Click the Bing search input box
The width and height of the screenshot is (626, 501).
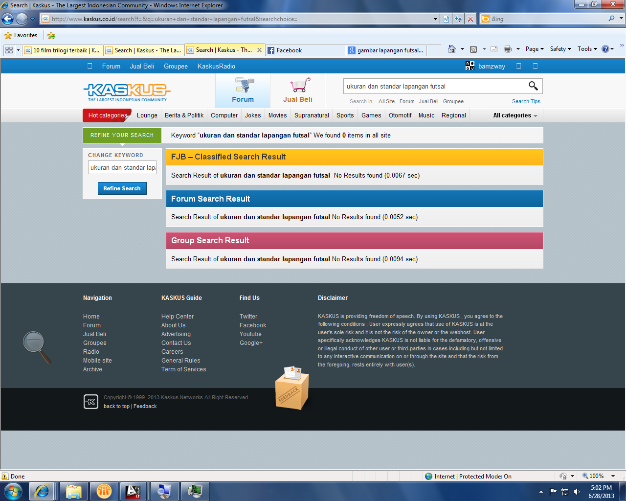pyautogui.click(x=548, y=19)
